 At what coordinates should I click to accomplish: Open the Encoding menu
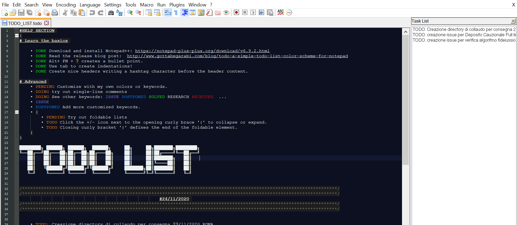[x=66, y=5]
